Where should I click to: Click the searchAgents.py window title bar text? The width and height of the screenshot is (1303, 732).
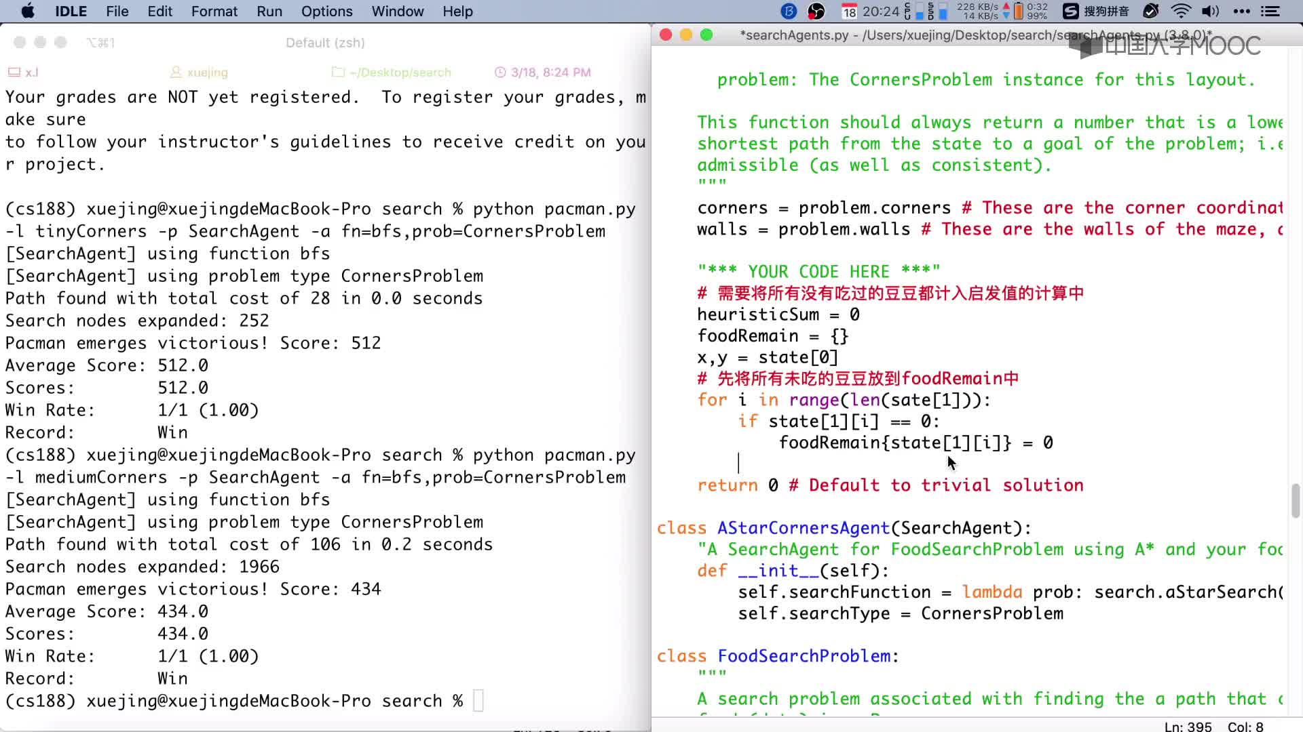click(x=975, y=35)
